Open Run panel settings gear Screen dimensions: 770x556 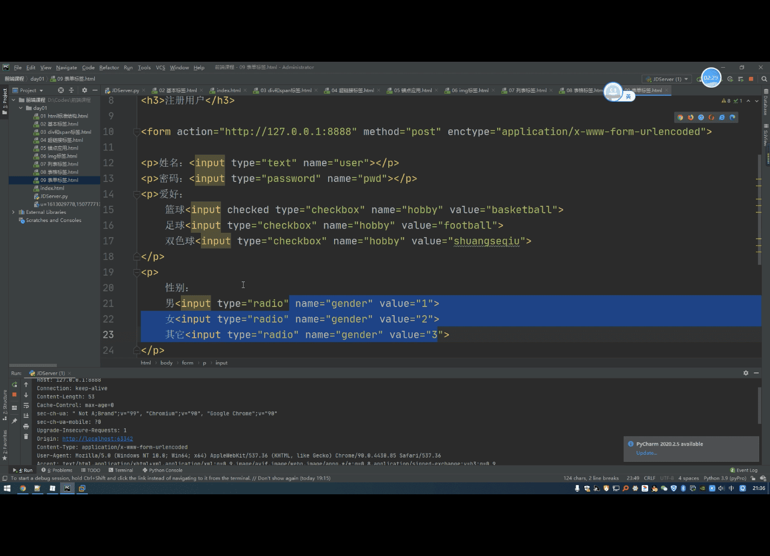point(746,373)
